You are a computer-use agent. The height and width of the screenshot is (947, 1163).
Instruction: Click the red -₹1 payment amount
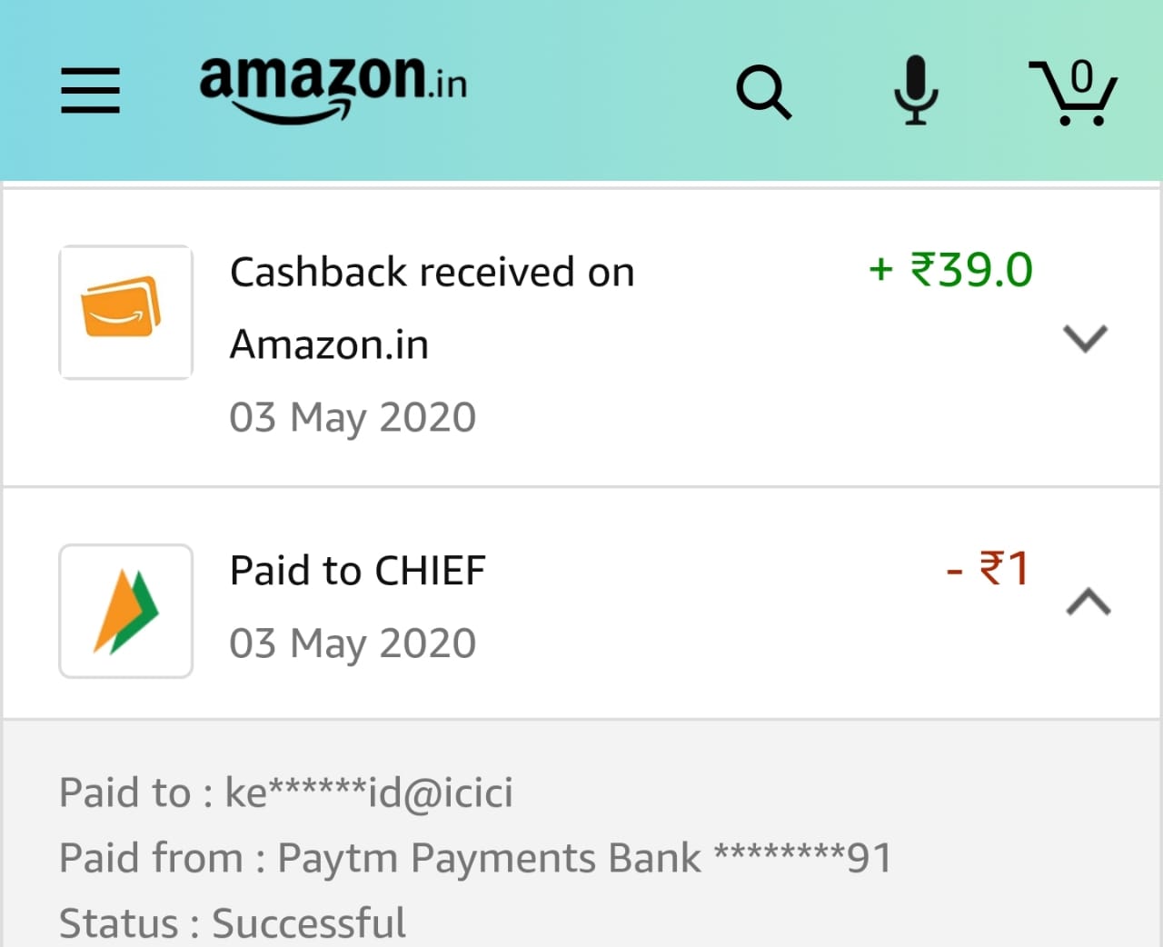(988, 569)
